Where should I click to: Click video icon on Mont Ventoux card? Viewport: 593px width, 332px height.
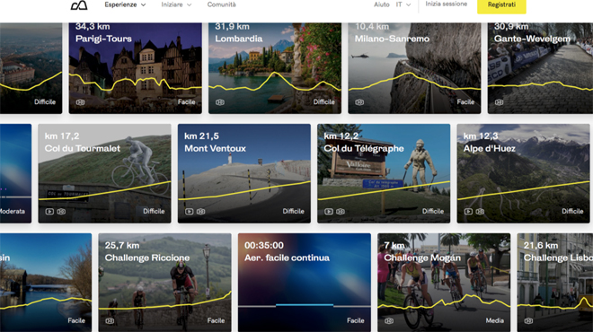click(x=189, y=212)
